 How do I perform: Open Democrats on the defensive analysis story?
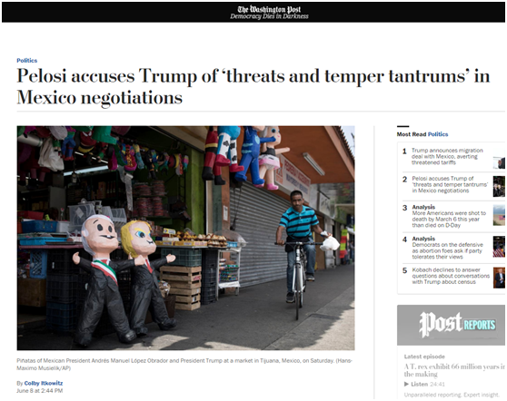tap(447, 248)
